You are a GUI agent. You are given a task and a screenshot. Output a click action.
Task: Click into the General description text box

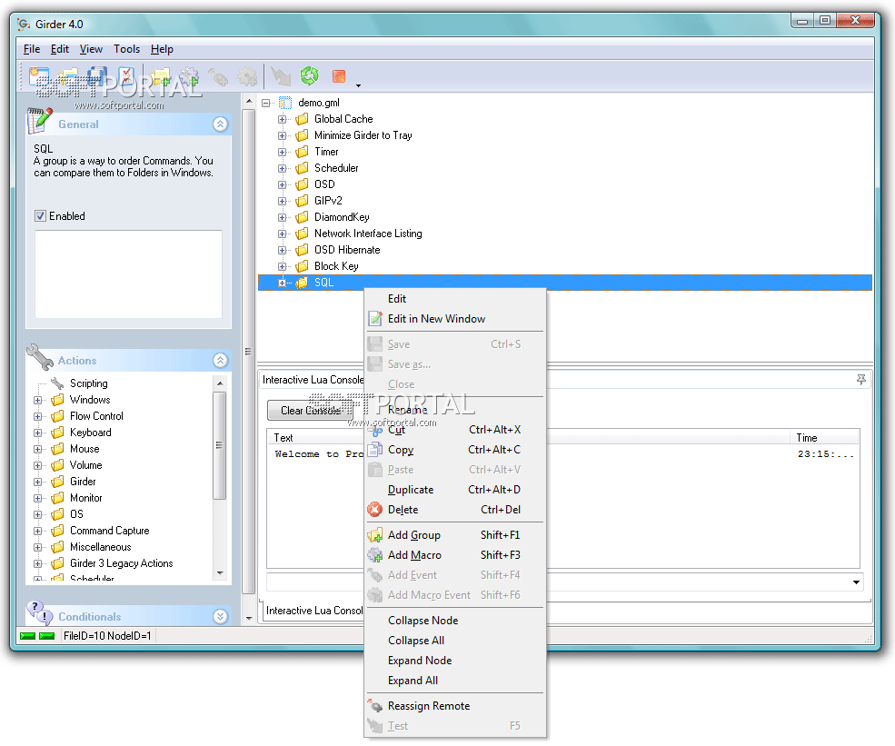click(x=128, y=274)
